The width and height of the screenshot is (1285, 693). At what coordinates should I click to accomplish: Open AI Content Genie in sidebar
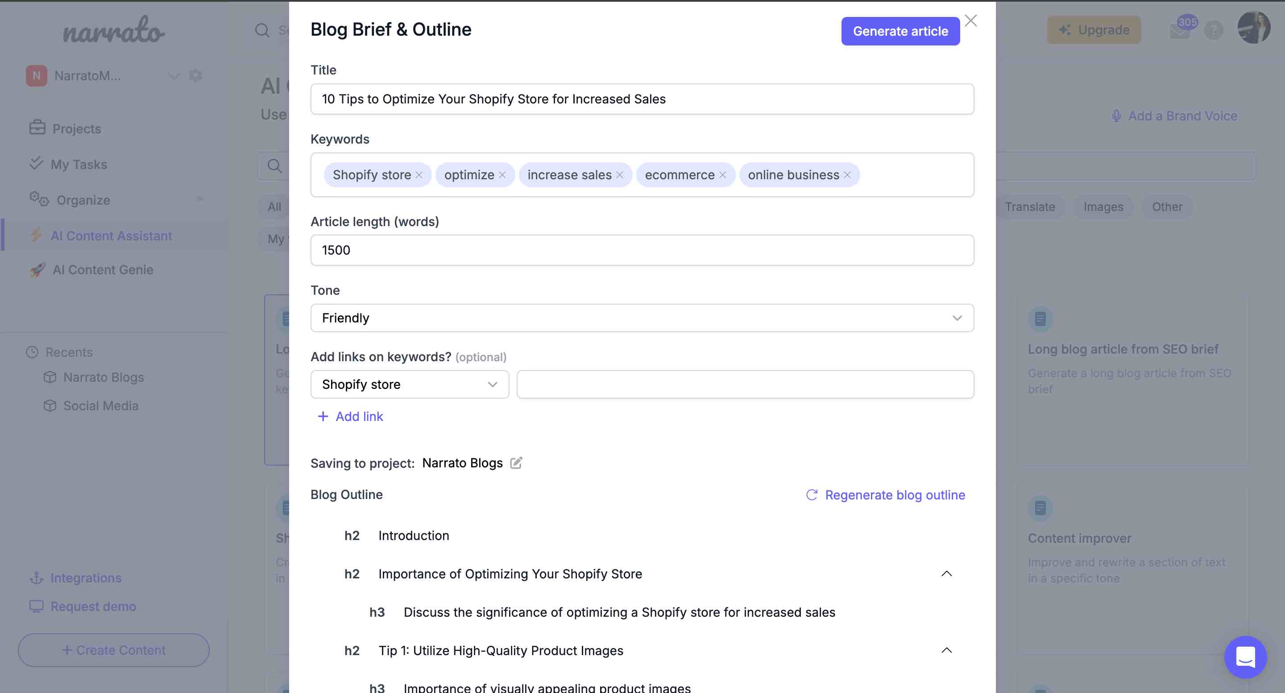point(103,270)
